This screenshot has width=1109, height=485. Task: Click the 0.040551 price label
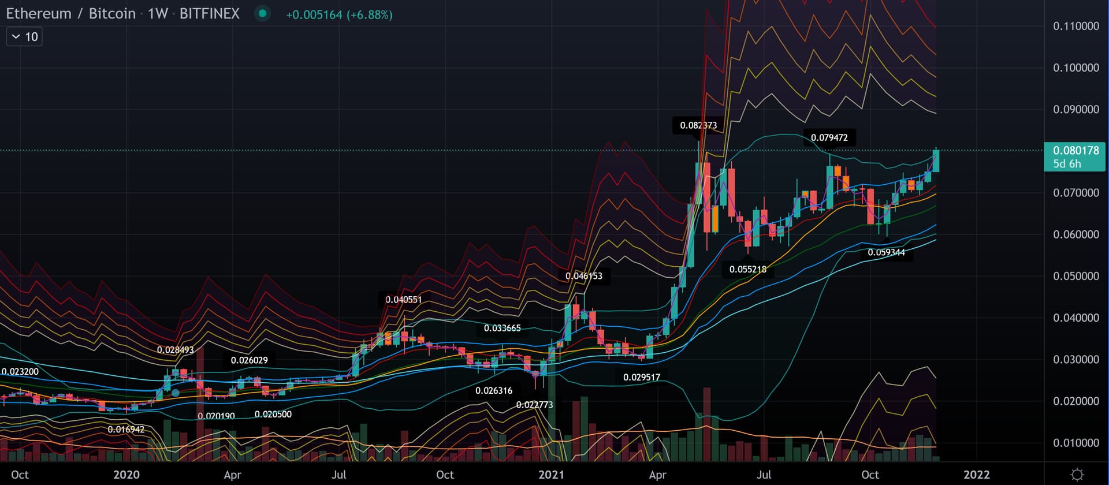(403, 300)
